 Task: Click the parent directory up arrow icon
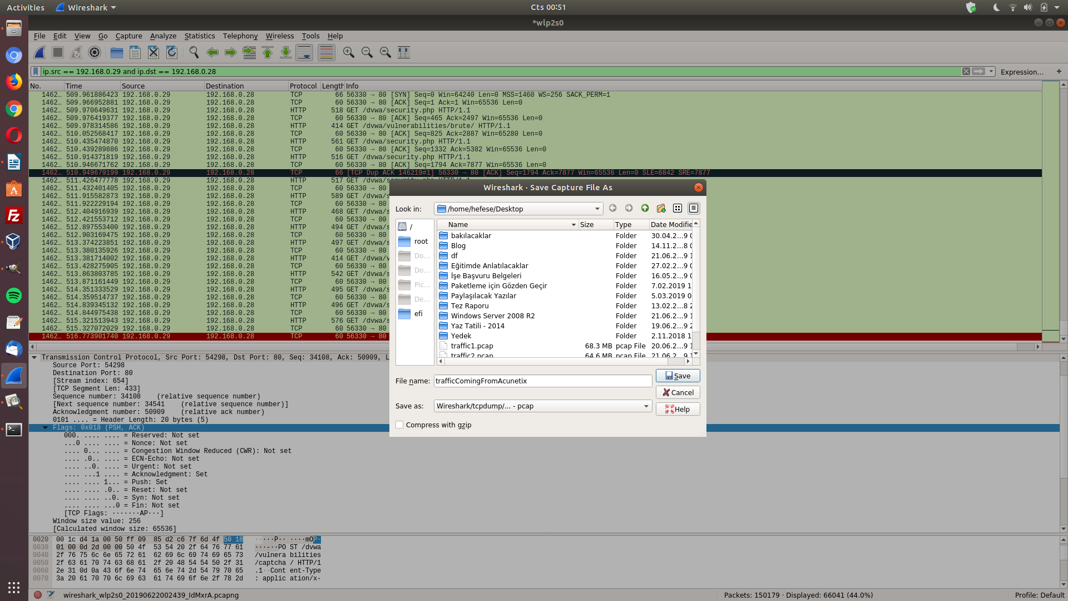pos(645,208)
